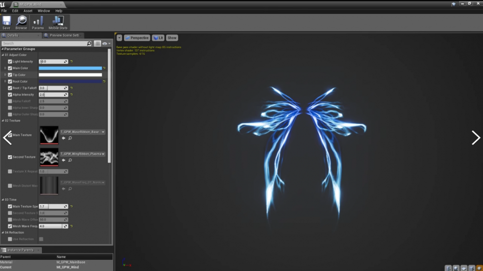483x271 pixels.
Task: Reset Mesh Wave Frequency to default
Action: point(71,226)
